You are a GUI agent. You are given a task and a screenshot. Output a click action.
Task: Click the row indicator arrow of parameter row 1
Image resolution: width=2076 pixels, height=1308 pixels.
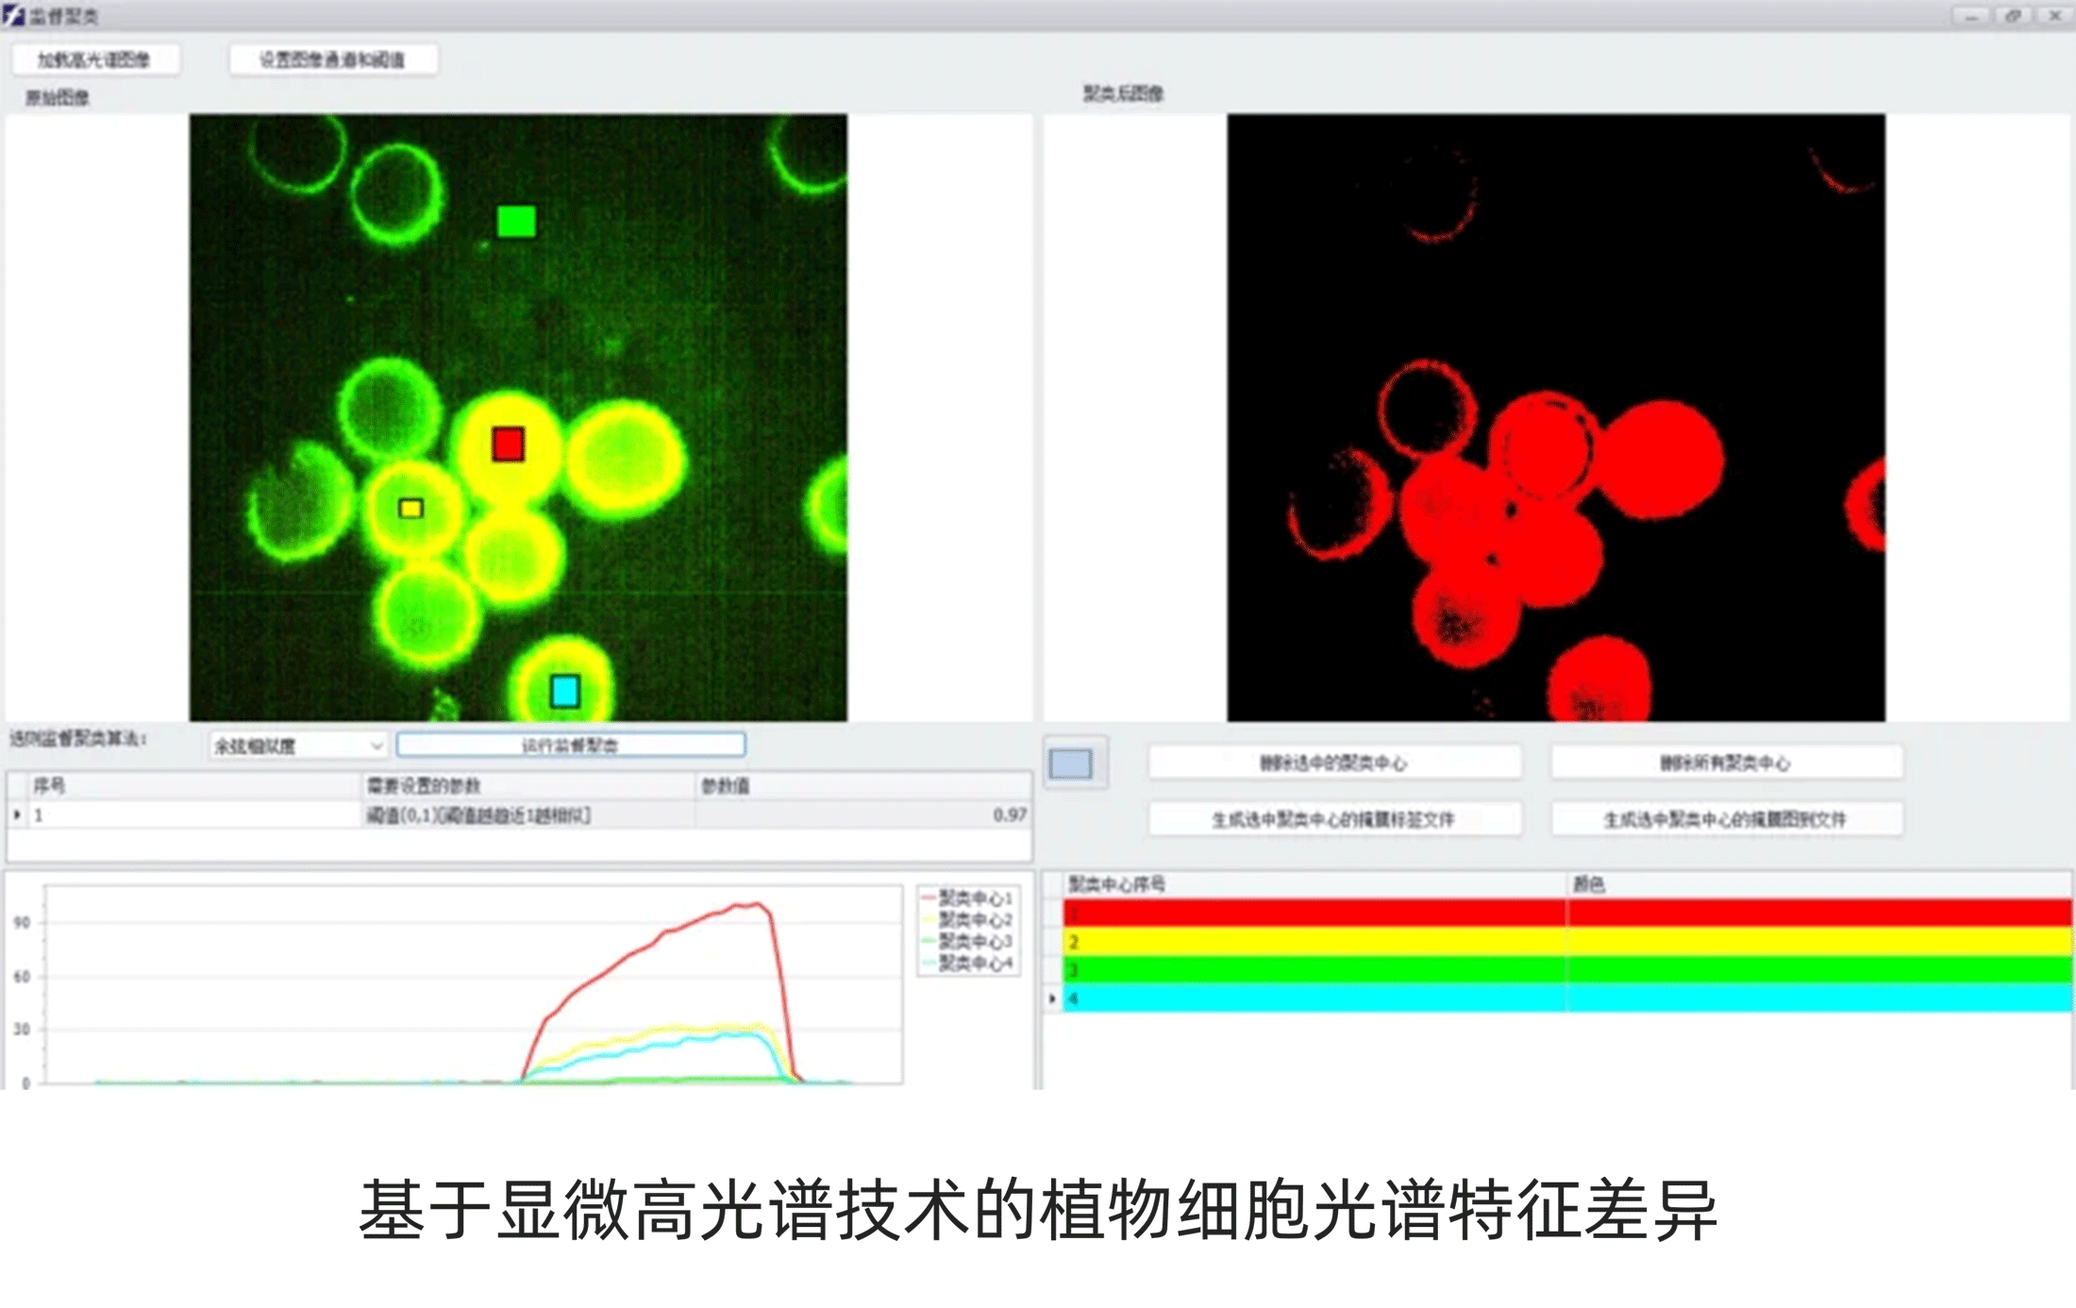[x=17, y=814]
